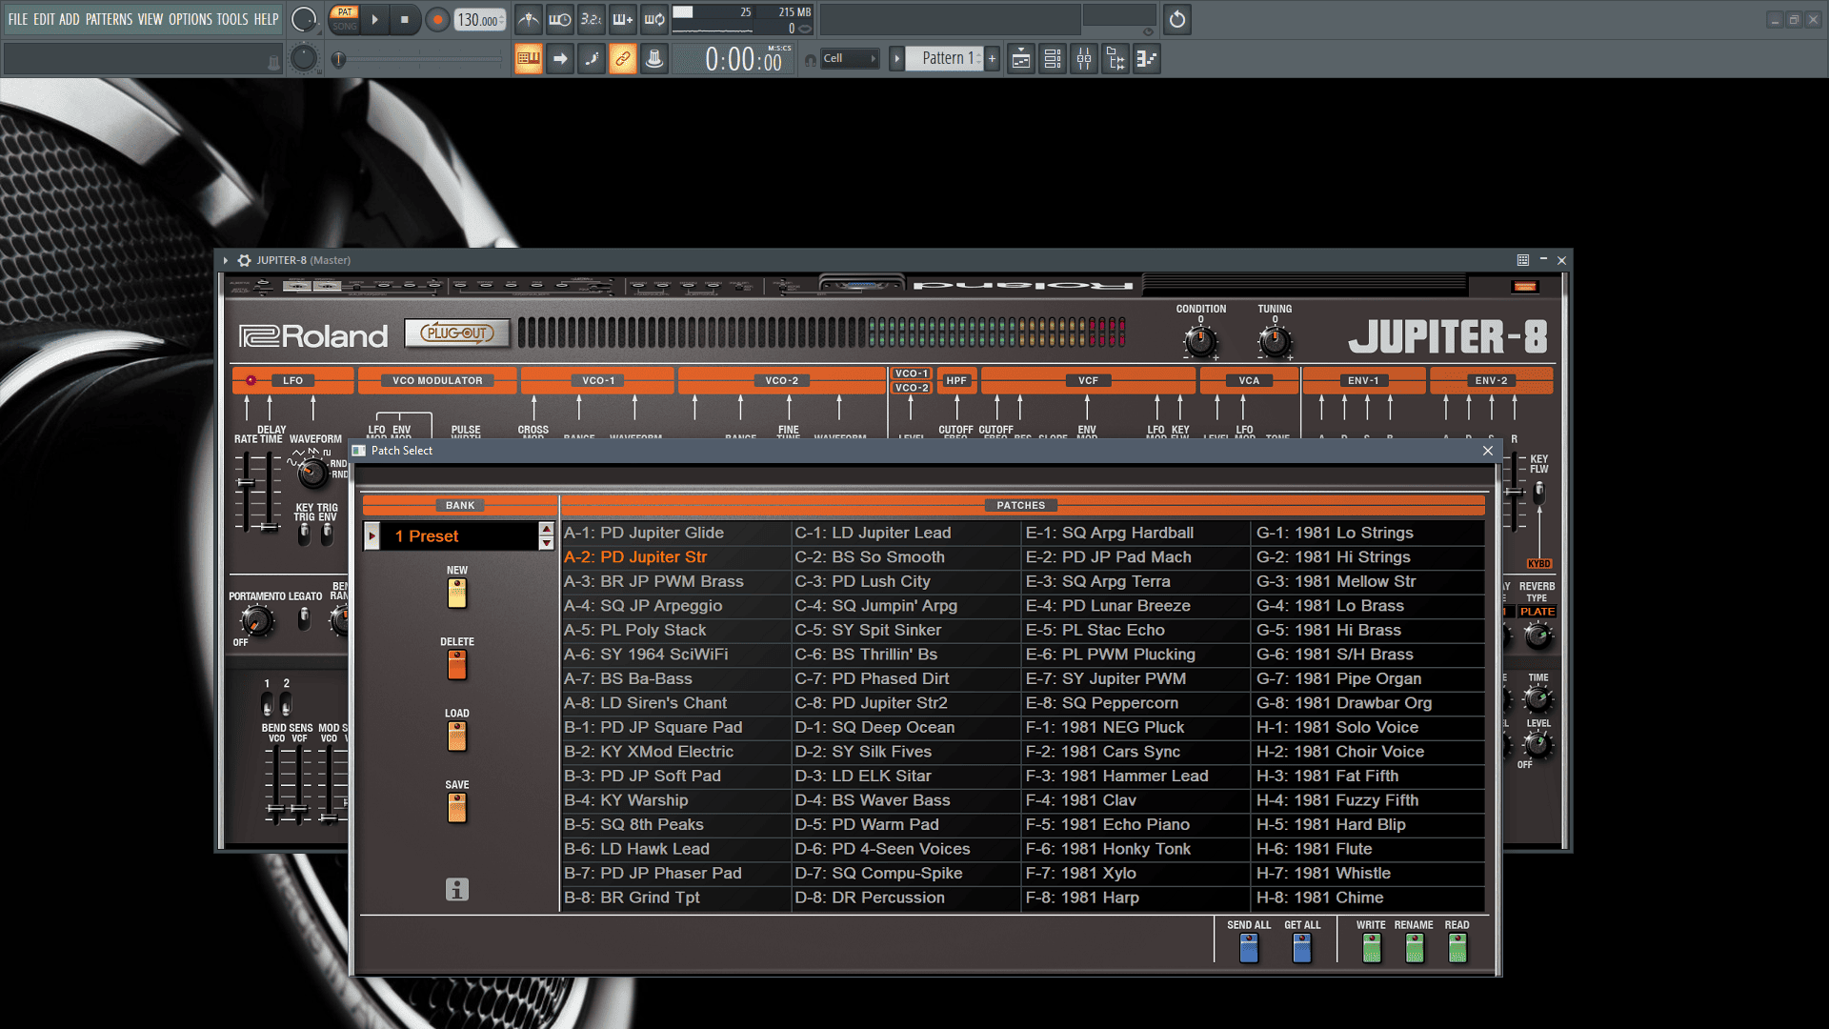Toggle the 3-2-1 countdown before recording
Viewport: 1829px width, 1029px height.
(x=592, y=19)
